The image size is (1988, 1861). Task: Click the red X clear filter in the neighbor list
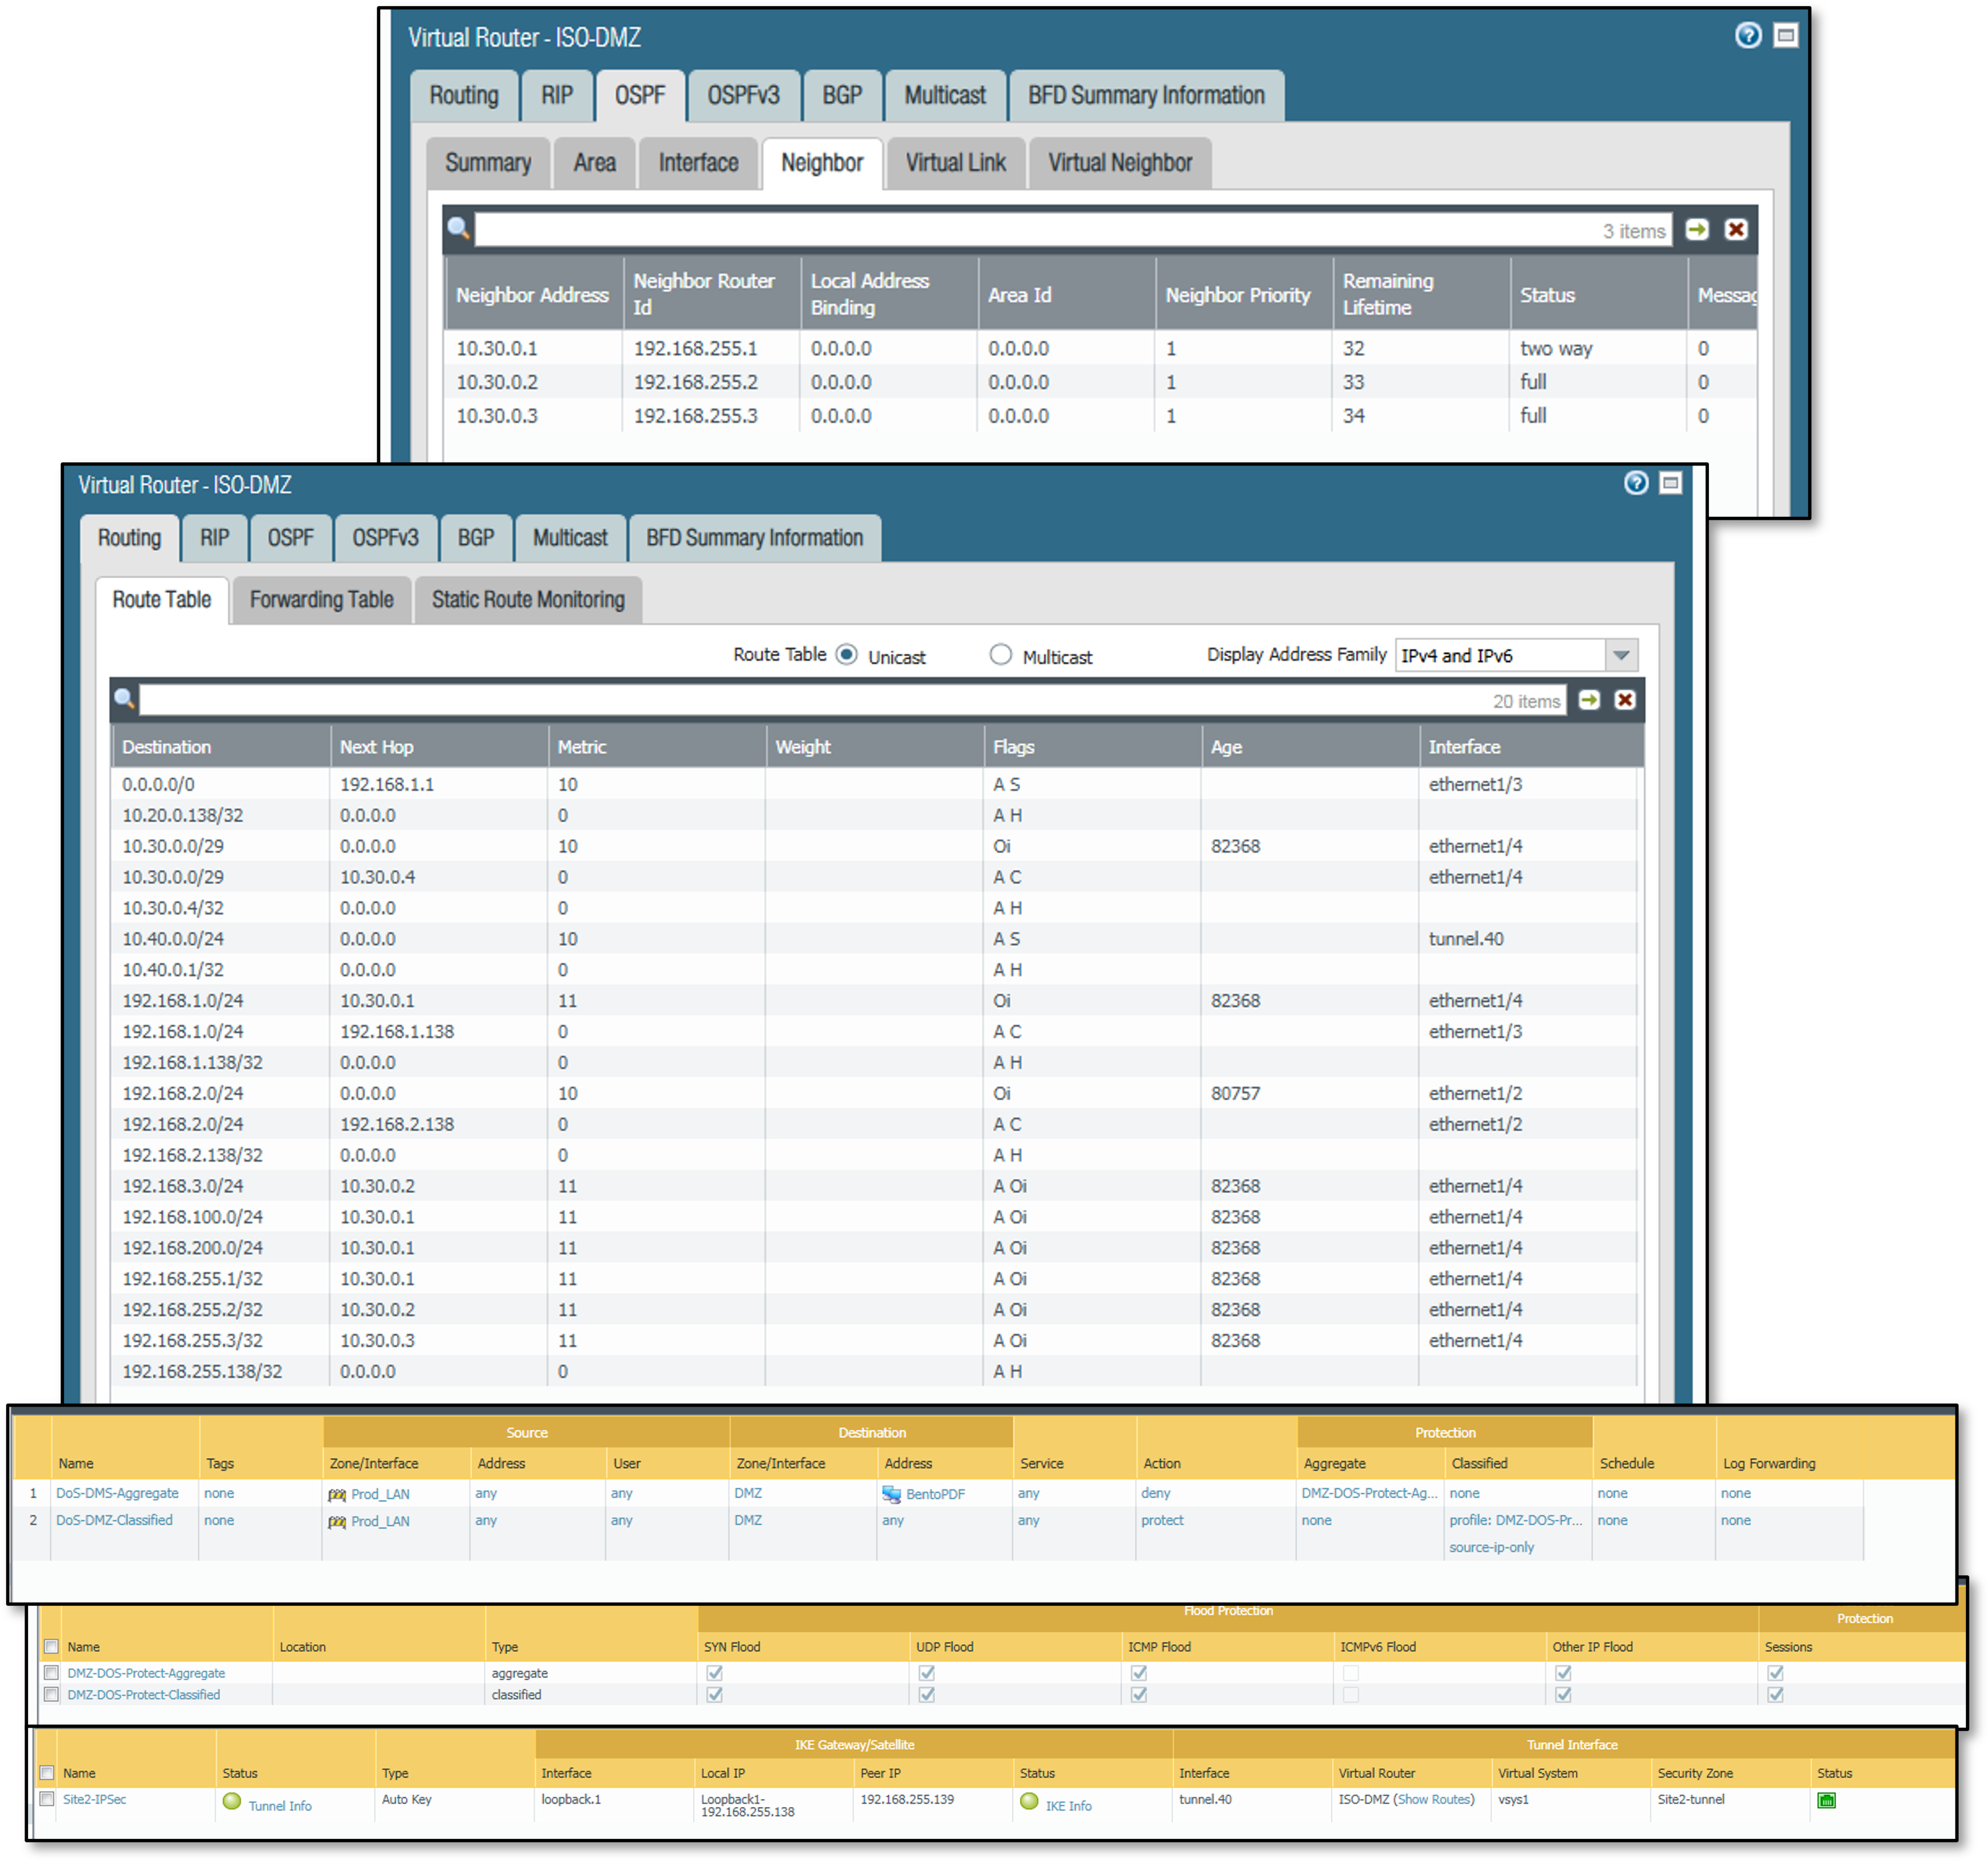pyautogui.click(x=1736, y=230)
